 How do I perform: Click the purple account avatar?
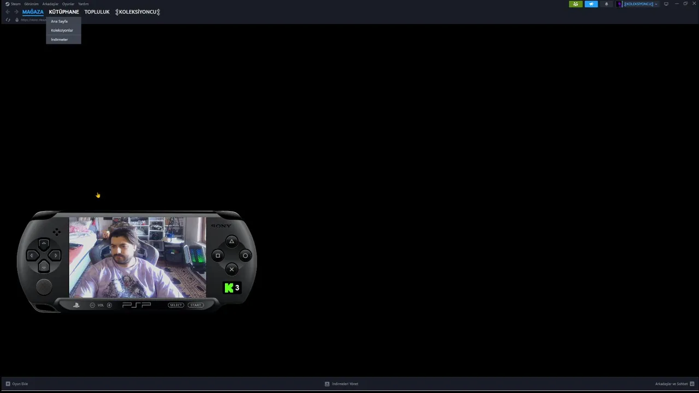point(619,4)
